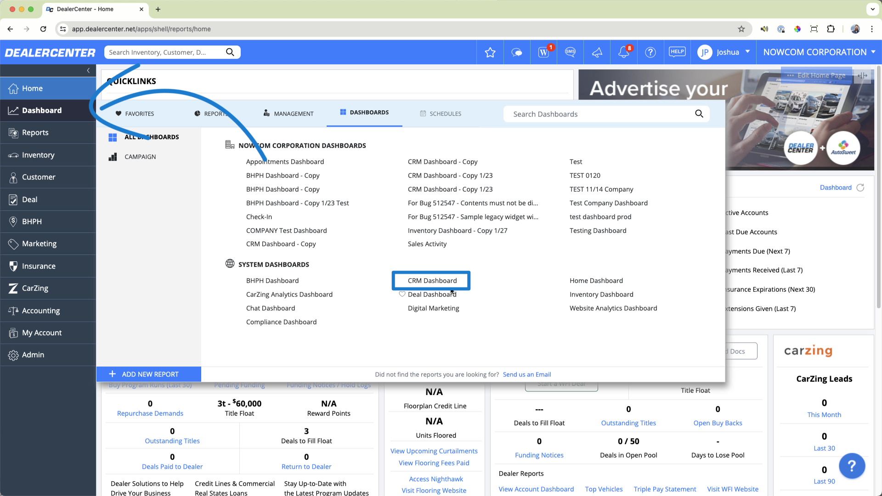This screenshot has width=882, height=496.
Task: Open the blue floating help button
Action: tap(852, 466)
